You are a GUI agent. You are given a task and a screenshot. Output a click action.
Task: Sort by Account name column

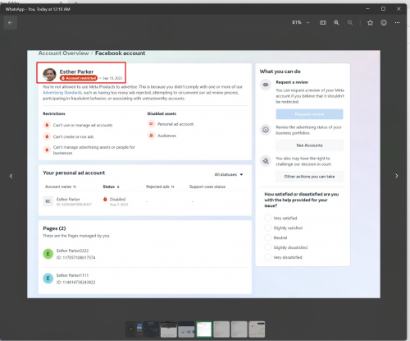[61, 187]
